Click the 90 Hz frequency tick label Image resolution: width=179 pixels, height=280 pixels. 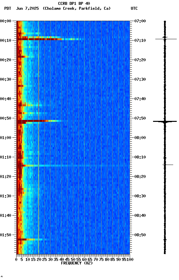[x=118, y=260]
